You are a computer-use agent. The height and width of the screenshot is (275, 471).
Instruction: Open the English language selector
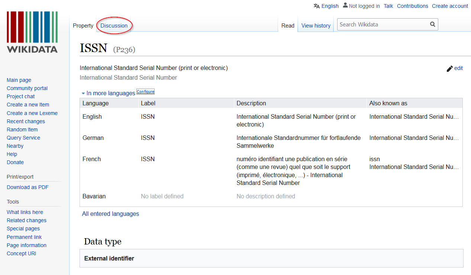tap(330, 6)
